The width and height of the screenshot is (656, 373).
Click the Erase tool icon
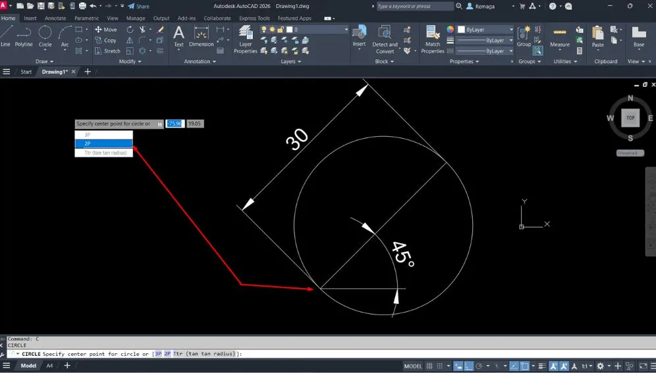tap(160, 30)
